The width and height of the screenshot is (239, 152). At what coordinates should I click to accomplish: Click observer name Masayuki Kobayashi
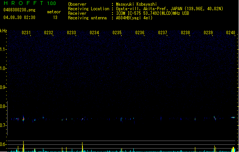point(136,4)
